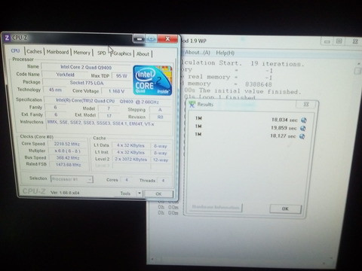Click the Hardware Information button
The image size is (362, 271).
pos(216,207)
